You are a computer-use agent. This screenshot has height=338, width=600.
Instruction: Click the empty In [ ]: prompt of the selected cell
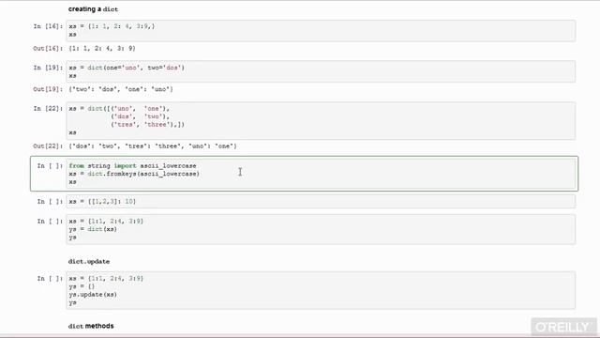tap(50, 165)
